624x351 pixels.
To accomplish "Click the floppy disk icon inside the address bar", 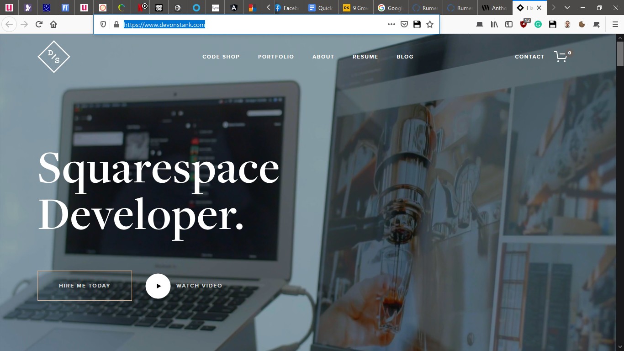I will tap(417, 25).
